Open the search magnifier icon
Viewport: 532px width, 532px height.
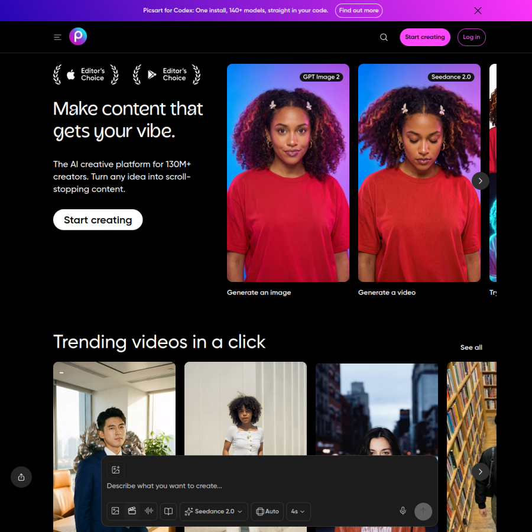pyautogui.click(x=384, y=37)
